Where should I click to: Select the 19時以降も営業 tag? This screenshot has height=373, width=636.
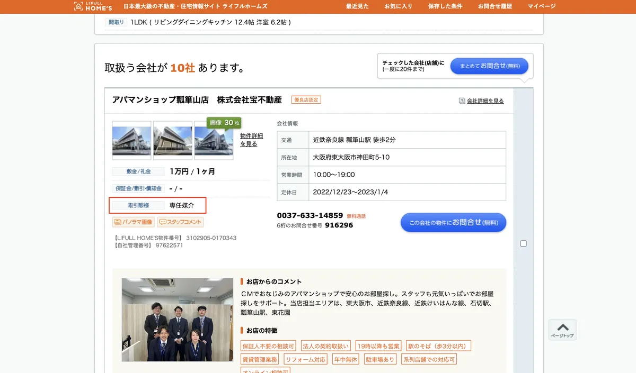pos(378,346)
